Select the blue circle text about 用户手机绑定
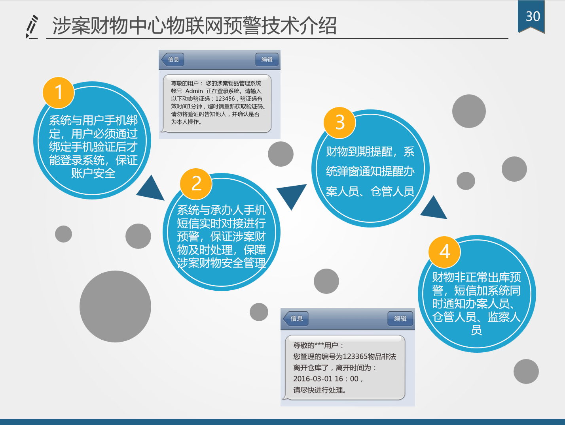The width and height of the screenshot is (565, 425). 93,147
